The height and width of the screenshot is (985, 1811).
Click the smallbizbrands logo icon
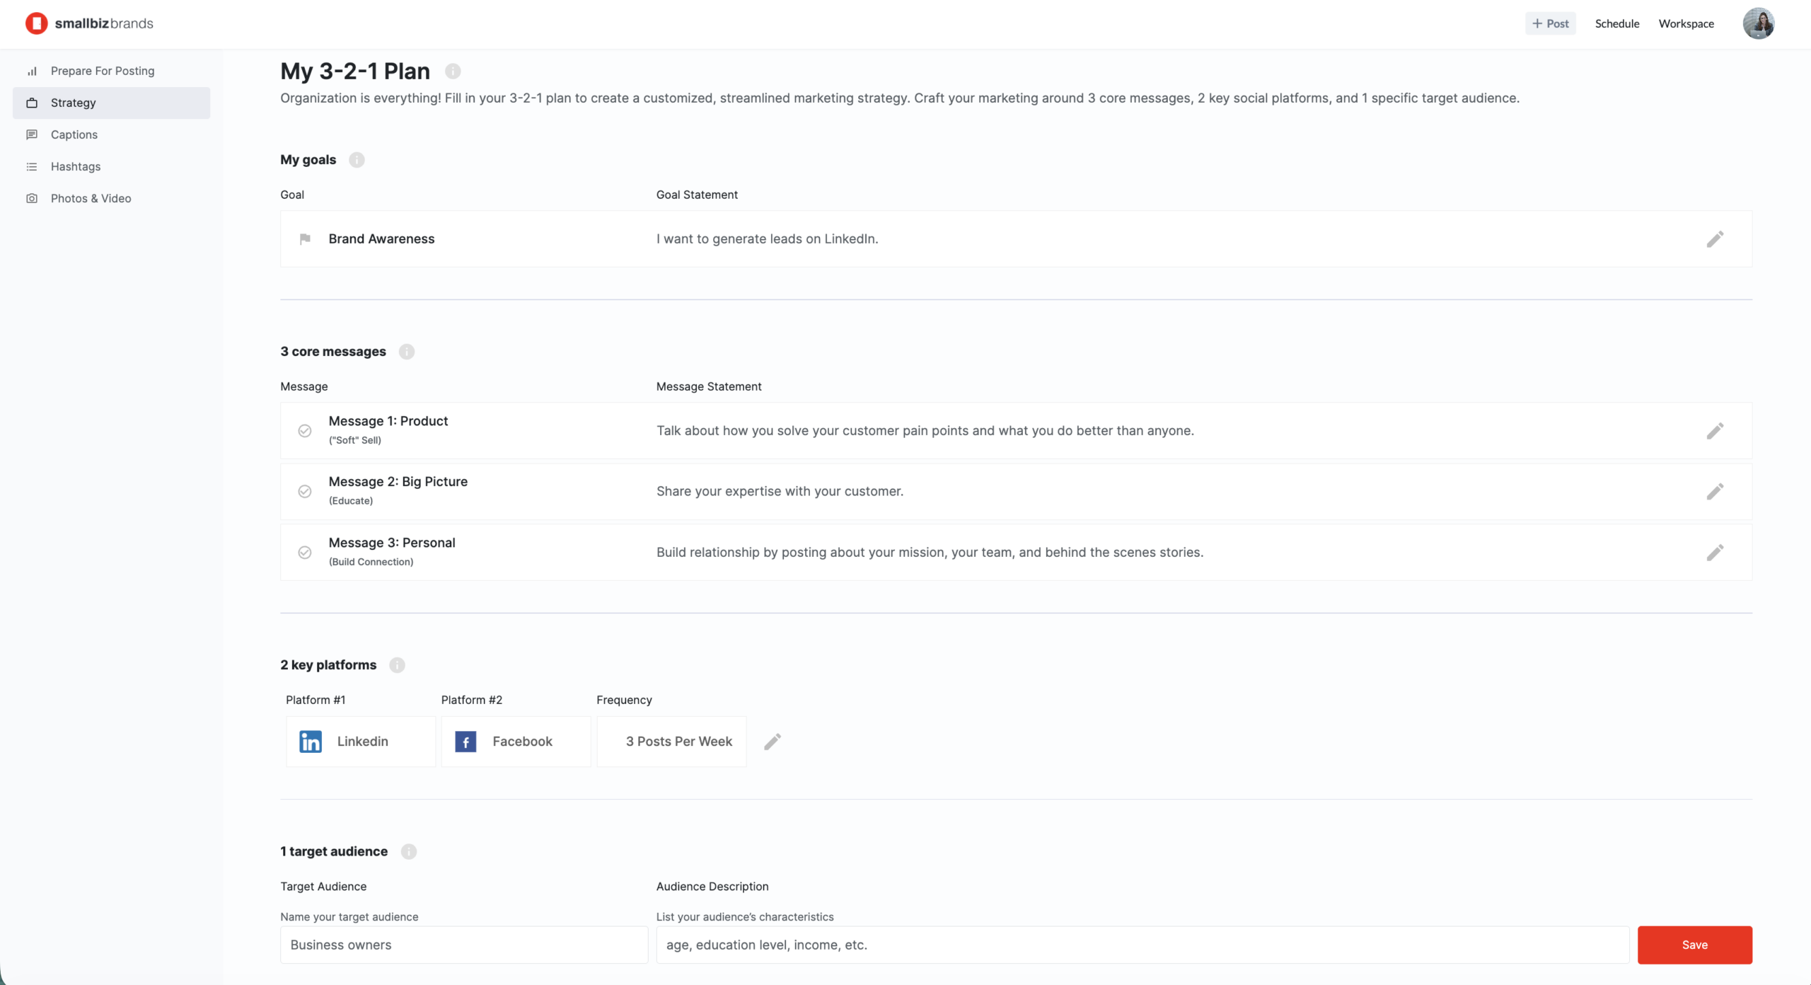pyautogui.click(x=36, y=23)
